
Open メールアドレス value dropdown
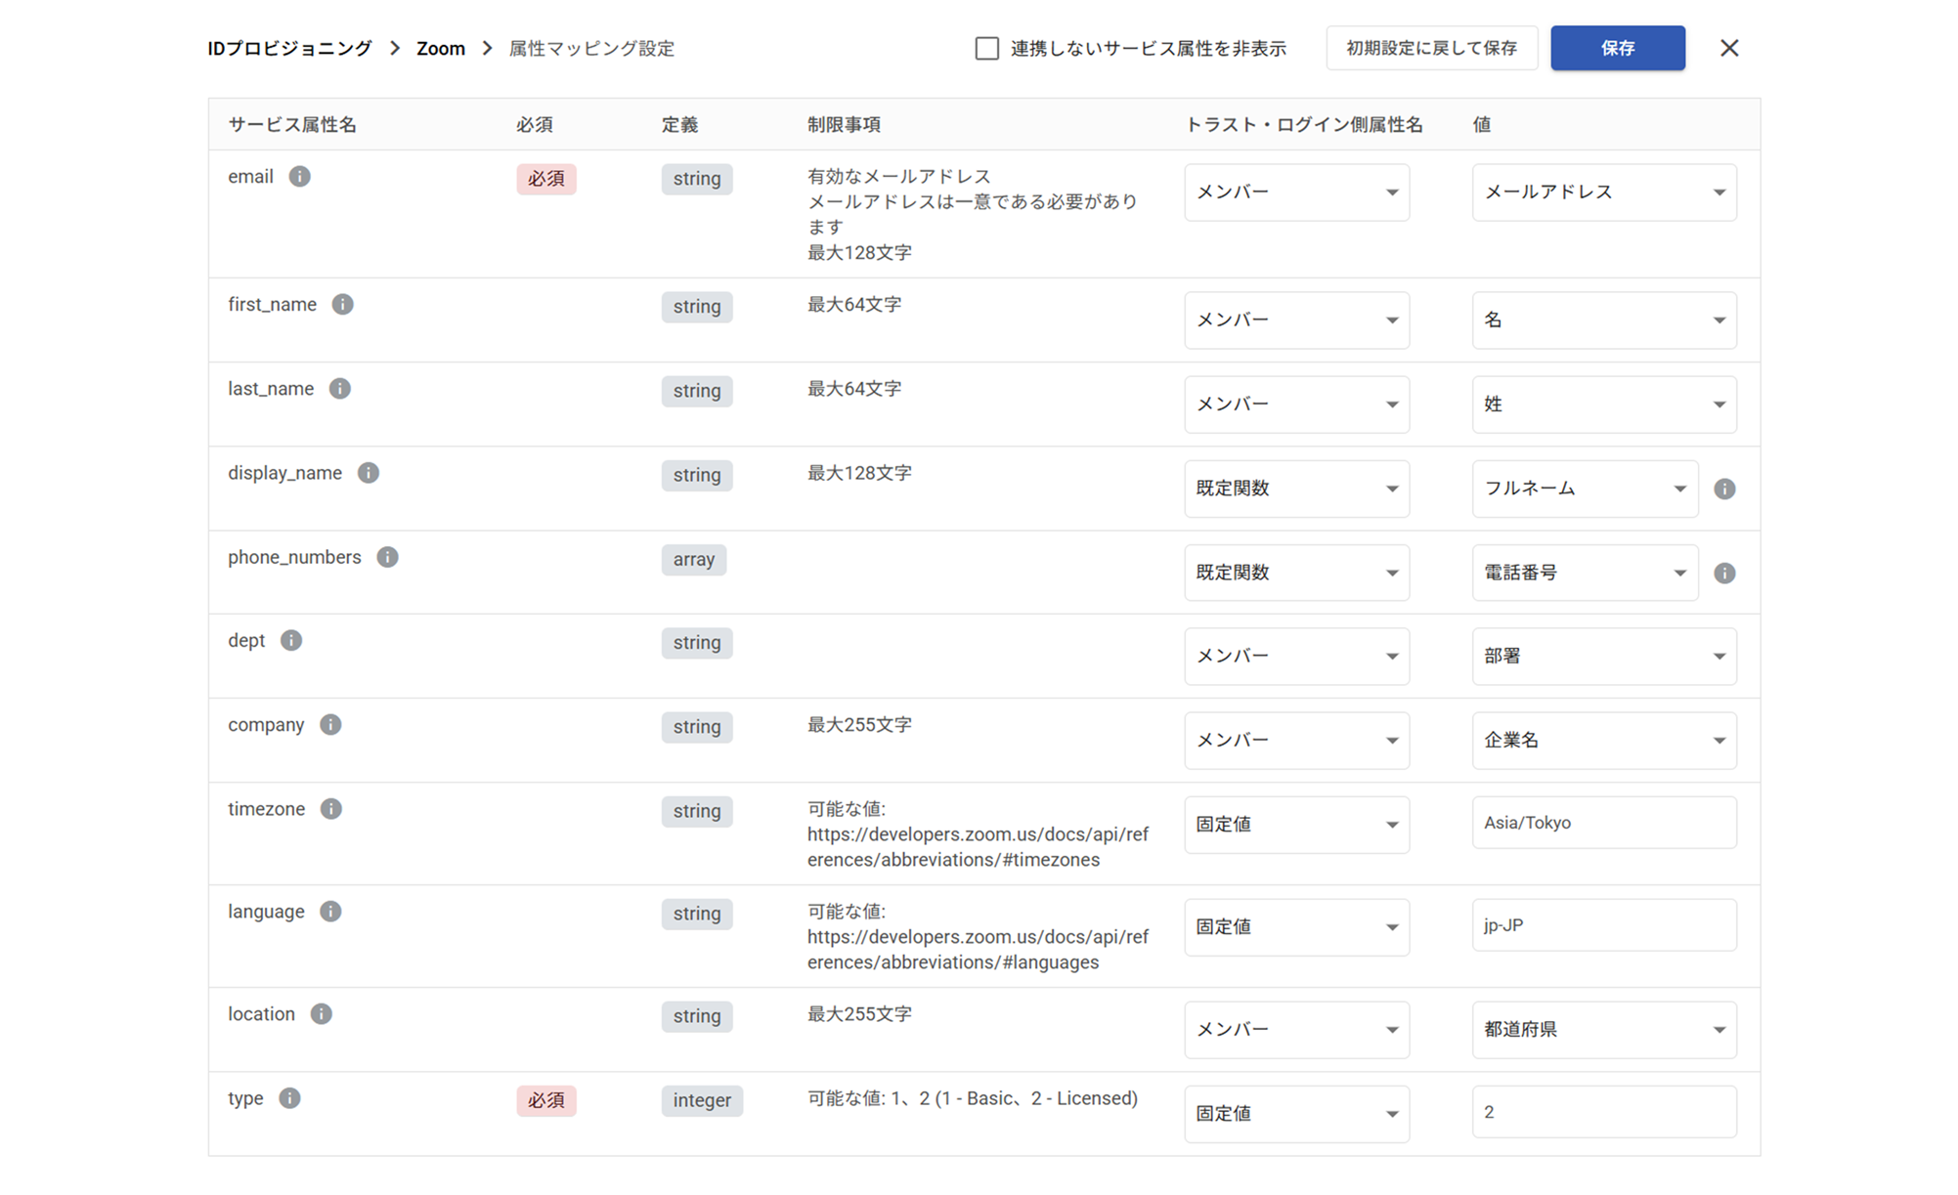[1604, 192]
